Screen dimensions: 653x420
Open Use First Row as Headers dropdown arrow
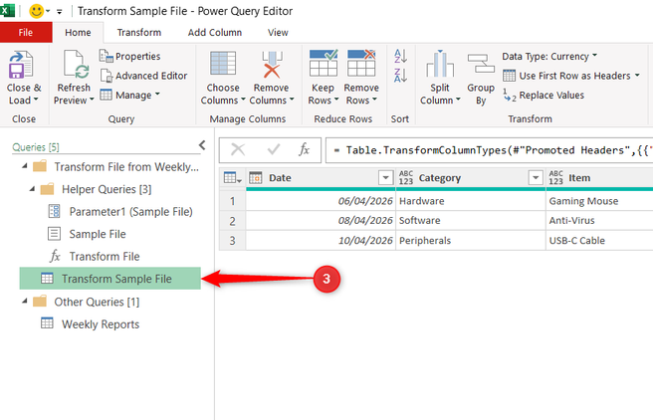click(637, 76)
